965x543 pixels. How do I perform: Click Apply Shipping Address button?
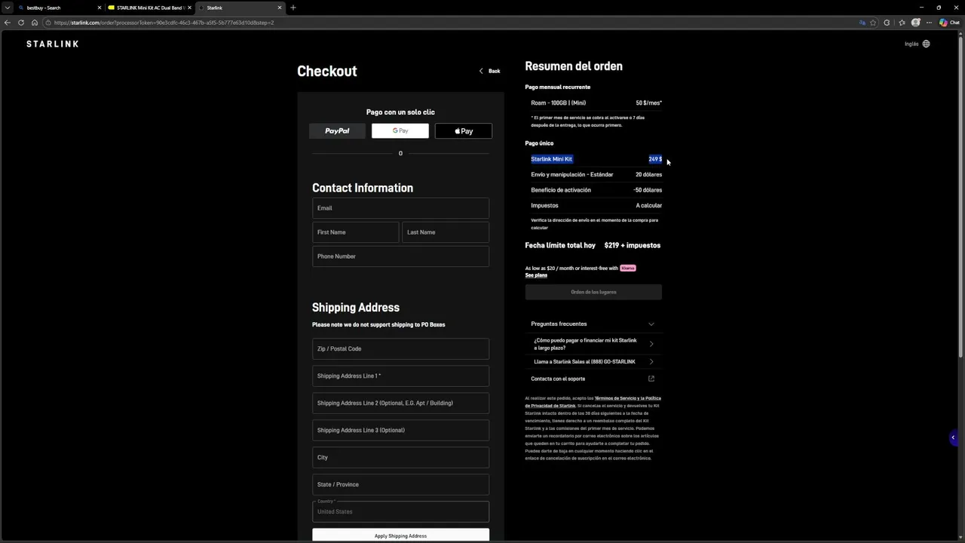click(400, 535)
